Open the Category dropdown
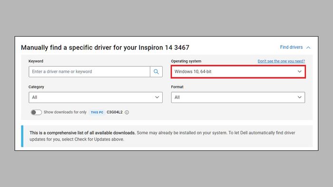 point(96,97)
